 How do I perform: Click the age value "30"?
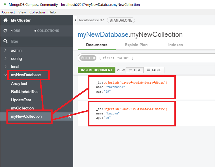coord(107,118)
